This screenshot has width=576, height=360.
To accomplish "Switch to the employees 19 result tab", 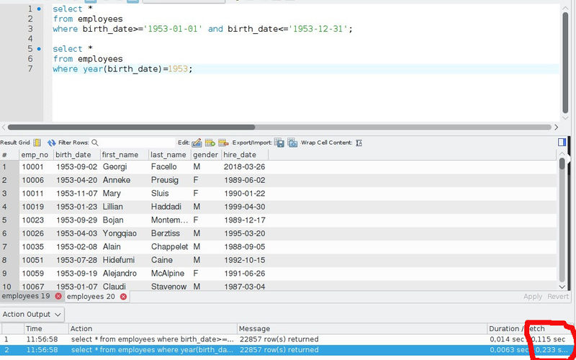I will tap(26, 296).
